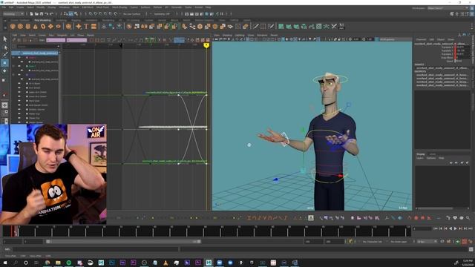
Task: Create a polygon cylinder from the shelf
Action: [28, 27]
